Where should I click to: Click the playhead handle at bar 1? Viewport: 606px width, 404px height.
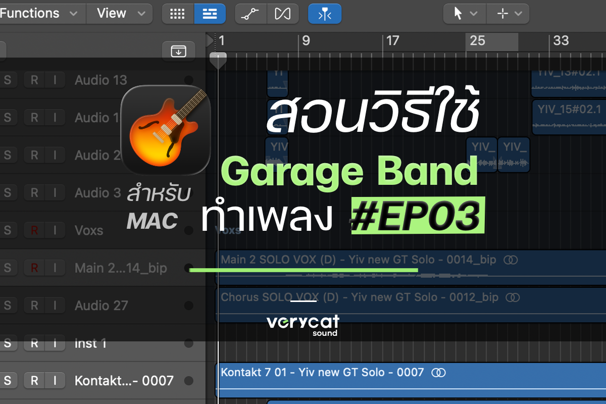point(218,60)
